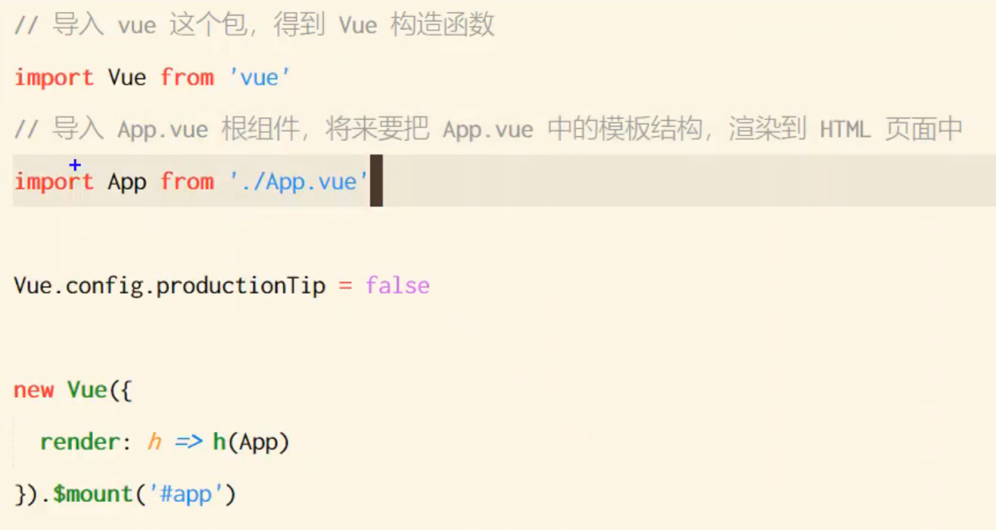The image size is (996, 530).
Task: Click the first 'import' keyword
Action: [x=54, y=77]
